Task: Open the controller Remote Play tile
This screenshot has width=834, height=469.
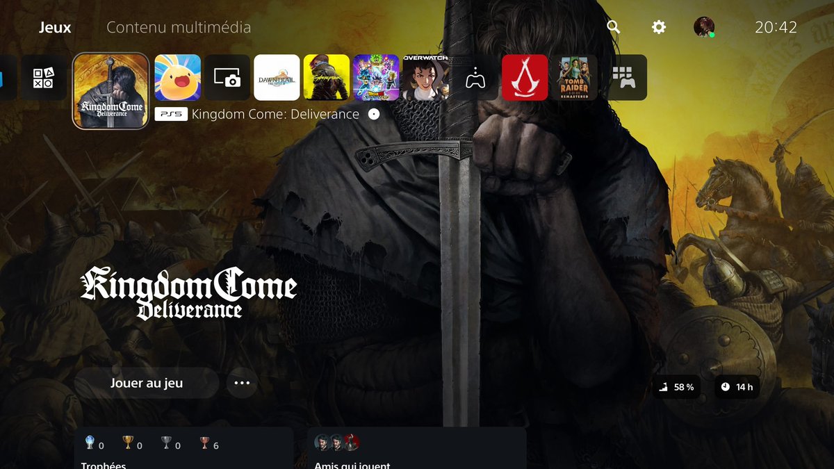Action: 475,78
